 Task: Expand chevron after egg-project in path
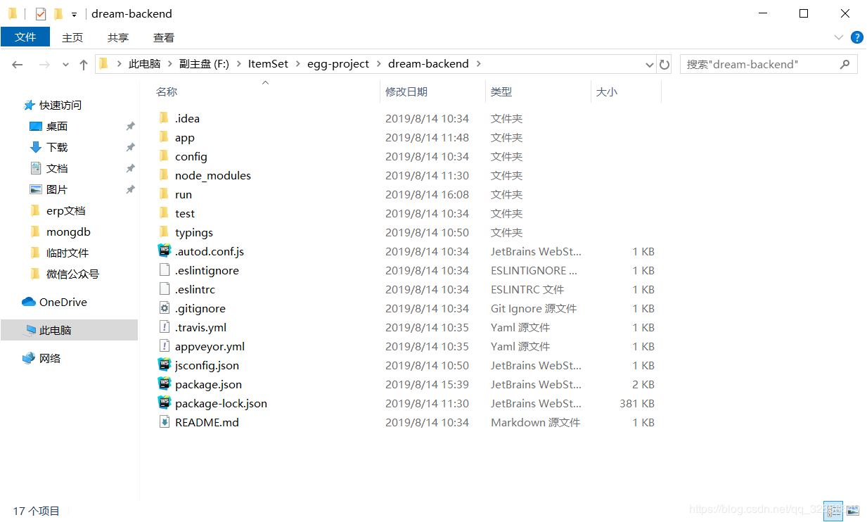379,64
